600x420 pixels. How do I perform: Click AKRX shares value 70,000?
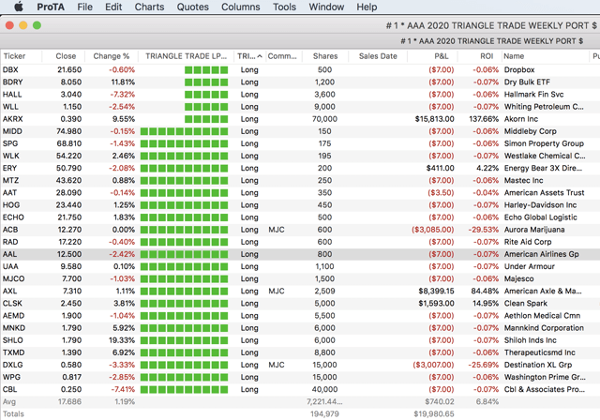(x=324, y=119)
